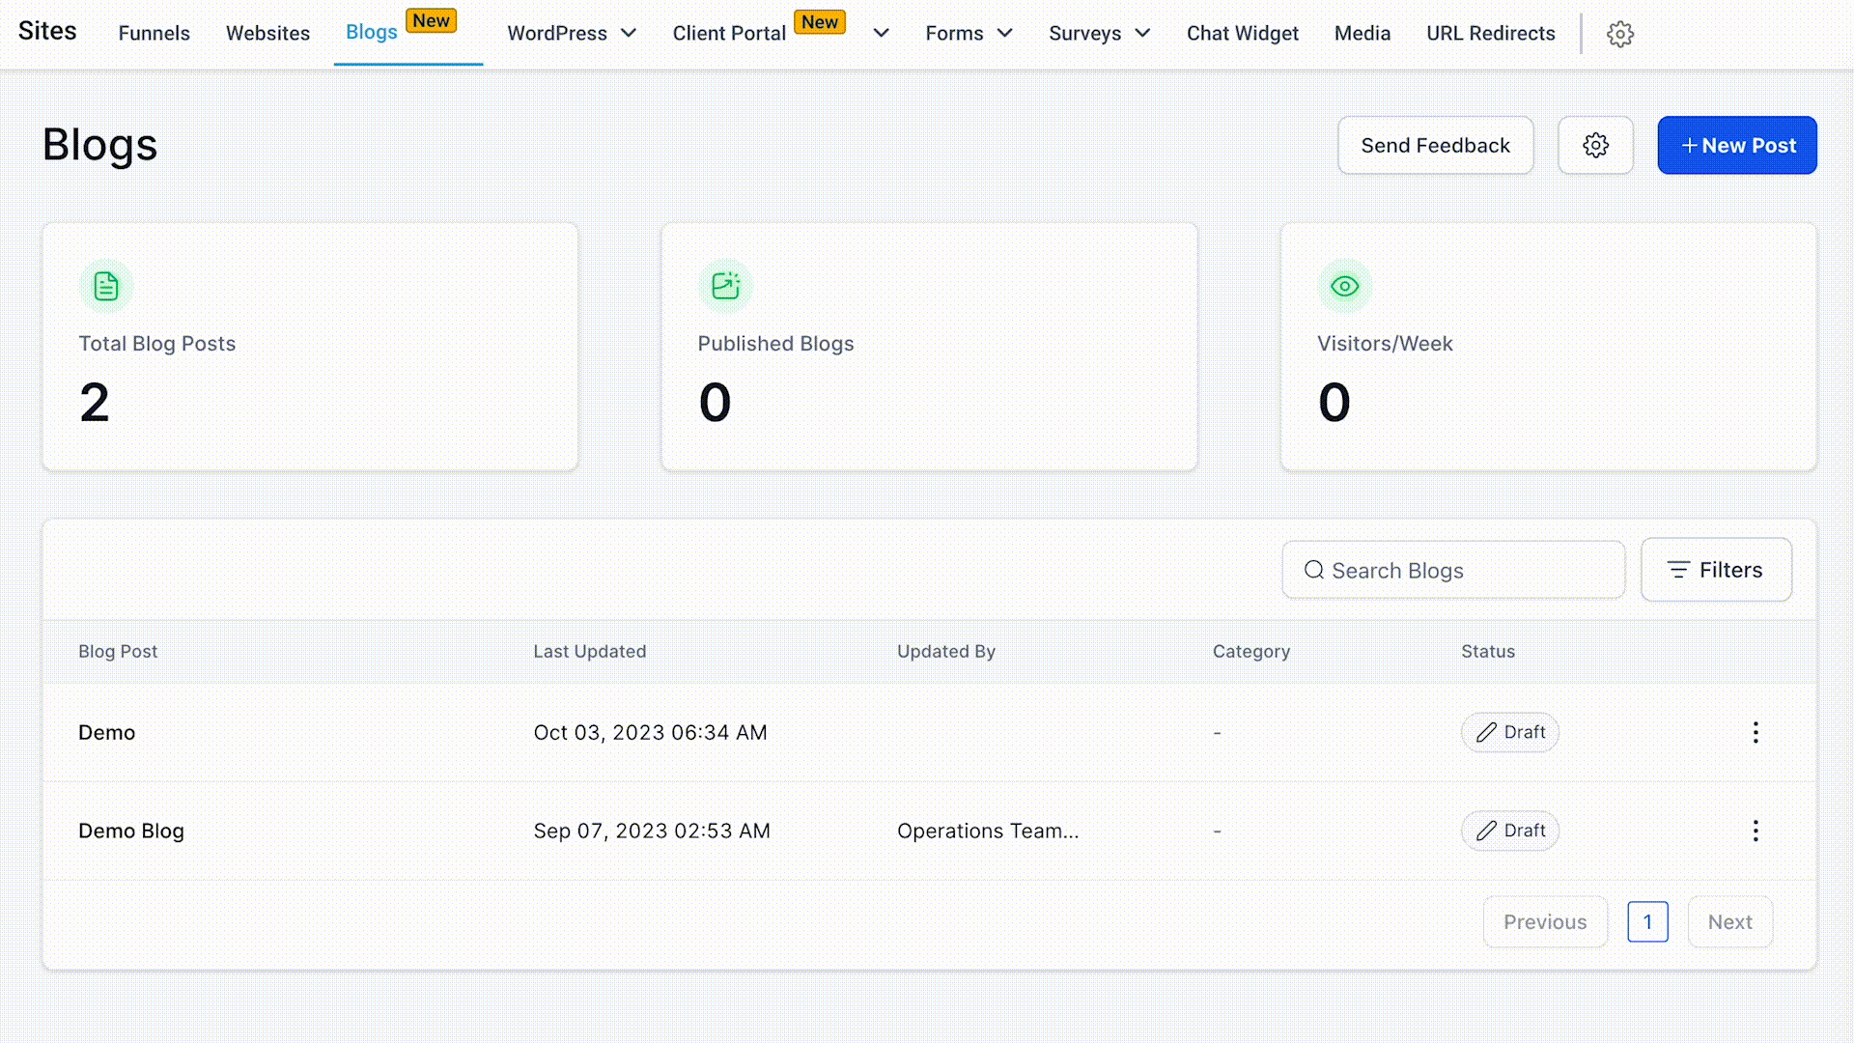Click Draft status badge on Demo row

coord(1509,732)
